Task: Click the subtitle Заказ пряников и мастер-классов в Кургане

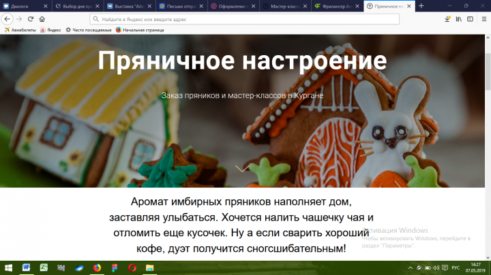Action: [242, 95]
